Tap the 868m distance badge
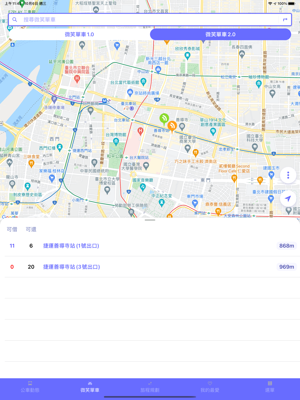 tap(286, 246)
